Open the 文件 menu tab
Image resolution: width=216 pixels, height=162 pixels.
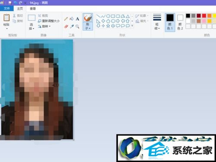[7, 9]
